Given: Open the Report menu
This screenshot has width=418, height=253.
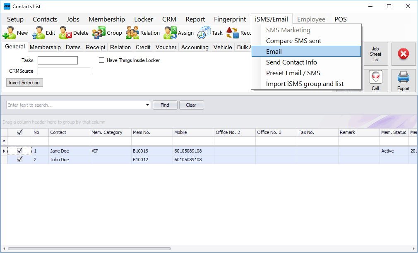Looking at the screenshot, I should pyautogui.click(x=195, y=19).
